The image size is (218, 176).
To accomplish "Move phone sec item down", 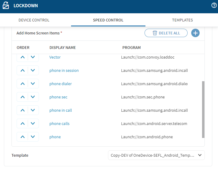I will click(x=33, y=97).
